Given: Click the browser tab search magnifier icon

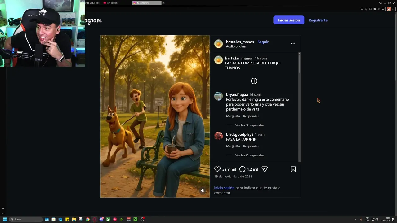Looking at the screenshot, I should (x=381, y=3).
